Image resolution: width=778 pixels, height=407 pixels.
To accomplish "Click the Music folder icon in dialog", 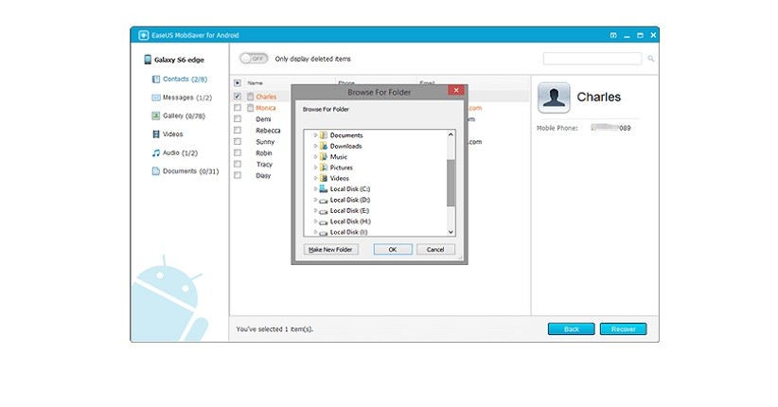I will (324, 156).
